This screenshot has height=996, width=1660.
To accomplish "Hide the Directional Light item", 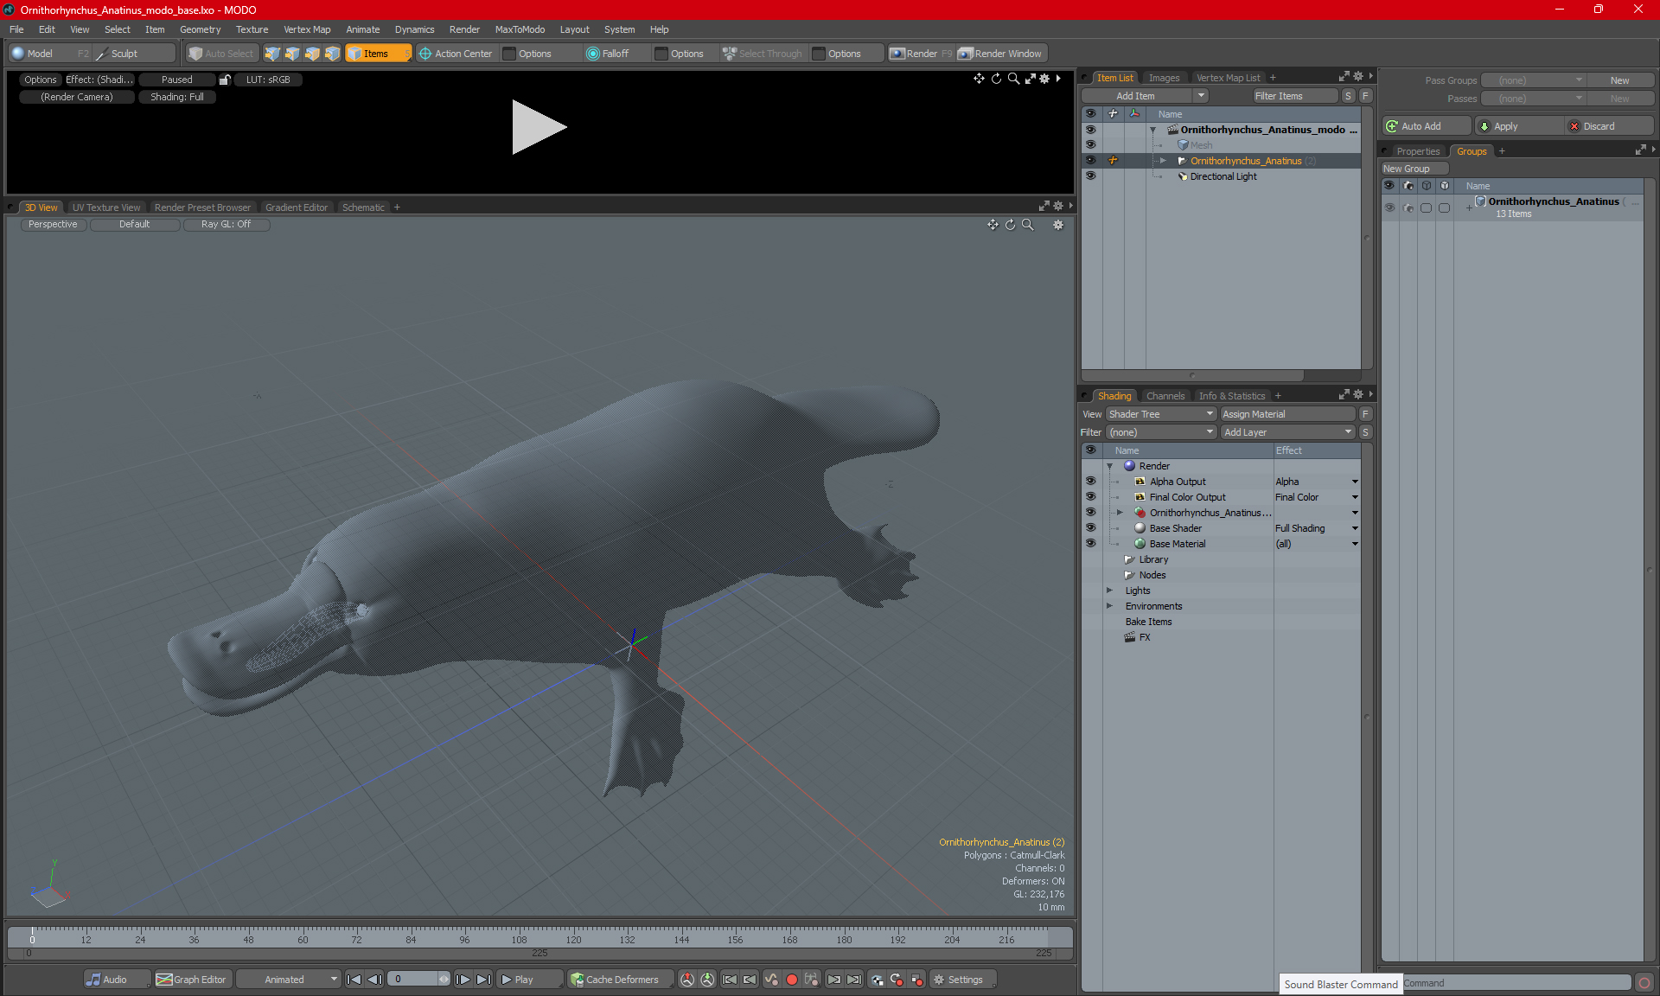I will coord(1090,176).
